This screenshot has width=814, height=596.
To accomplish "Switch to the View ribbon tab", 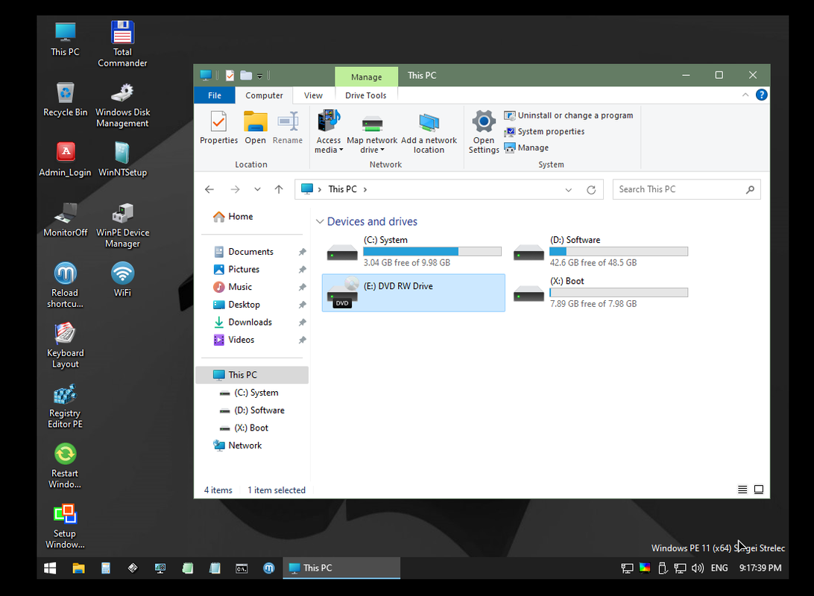I will tap(313, 95).
